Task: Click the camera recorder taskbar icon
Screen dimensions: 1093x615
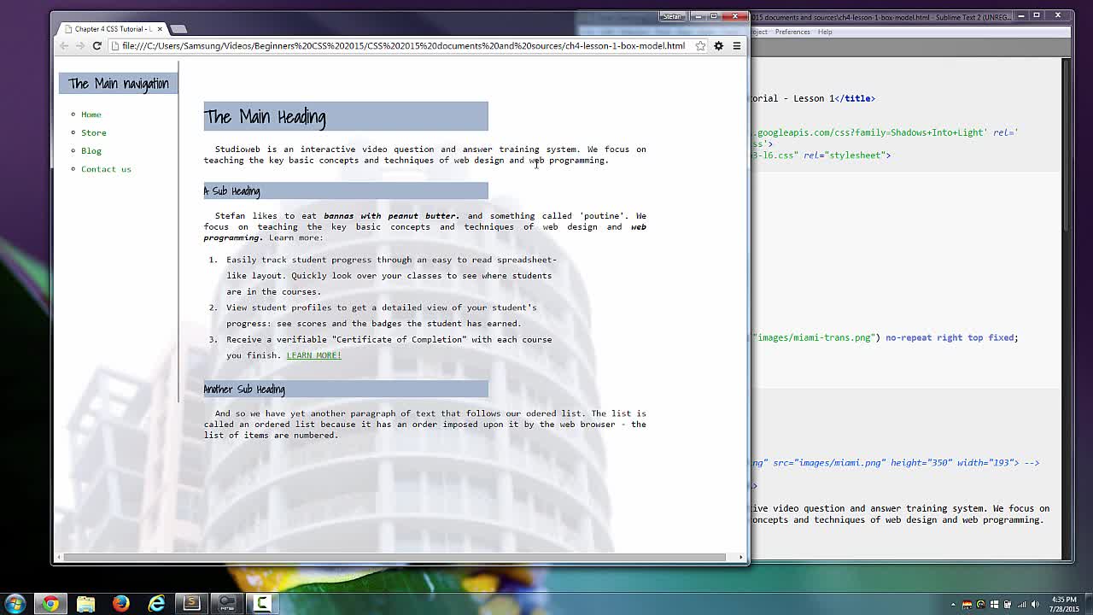Action: tap(226, 604)
